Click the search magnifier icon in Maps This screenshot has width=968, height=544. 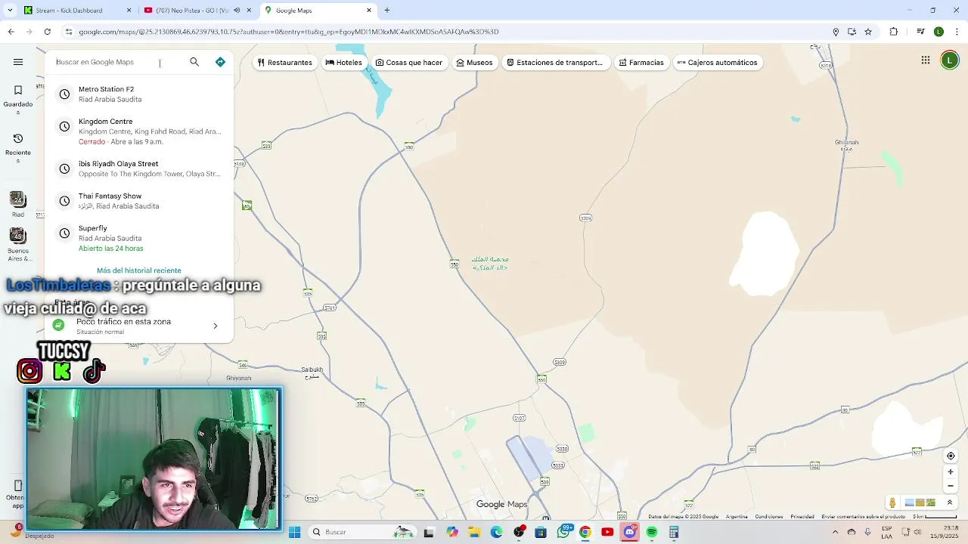pyautogui.click(x=194, y=62)
